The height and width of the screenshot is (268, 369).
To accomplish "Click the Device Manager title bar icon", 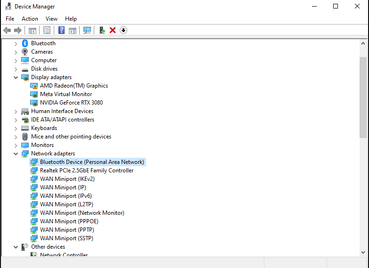I will pyautogui.click(x=8, y=6).
